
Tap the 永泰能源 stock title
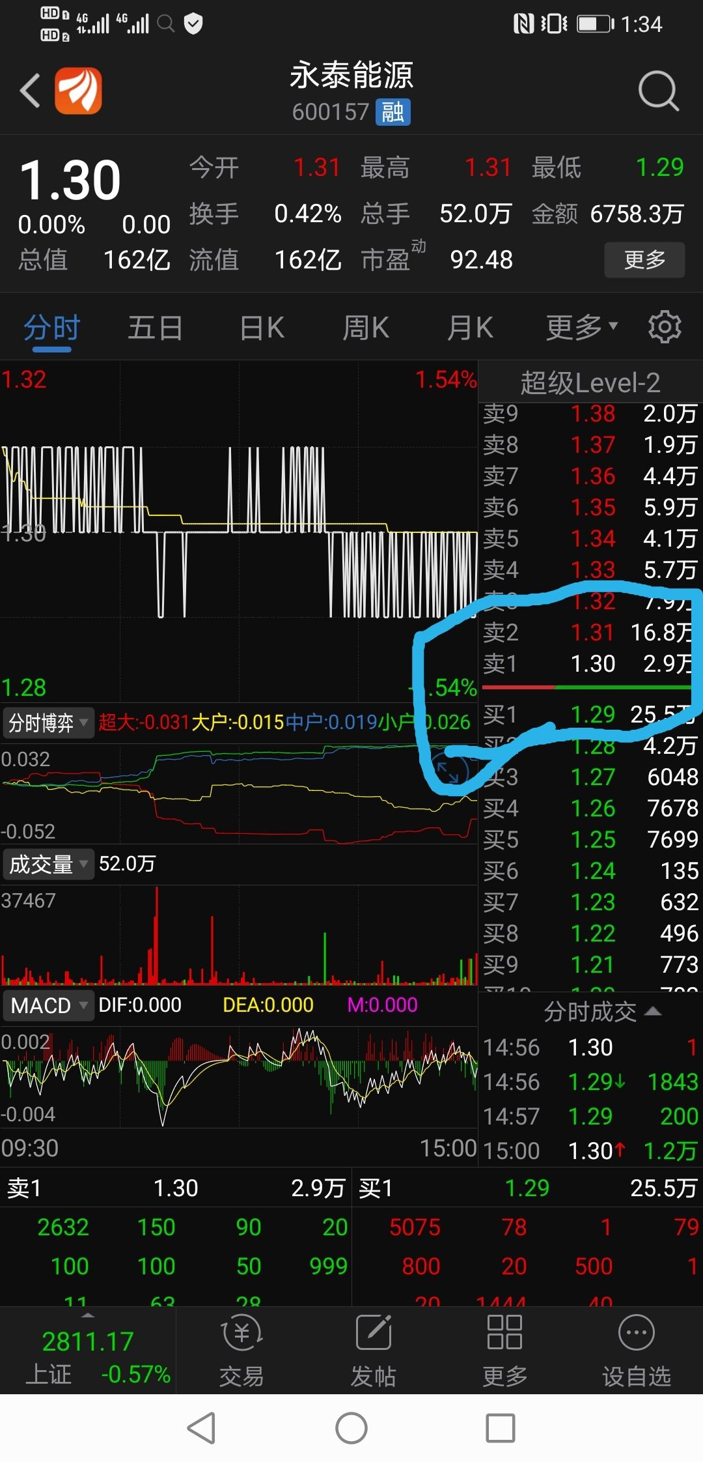pyautogui.click(x=351, y=76)
